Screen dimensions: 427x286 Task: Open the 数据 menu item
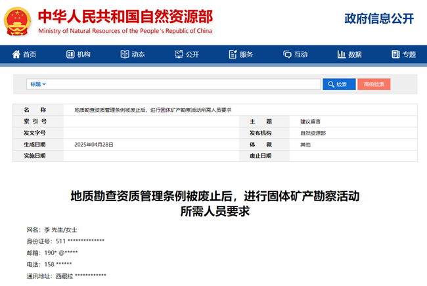click(x=349, y=55)
